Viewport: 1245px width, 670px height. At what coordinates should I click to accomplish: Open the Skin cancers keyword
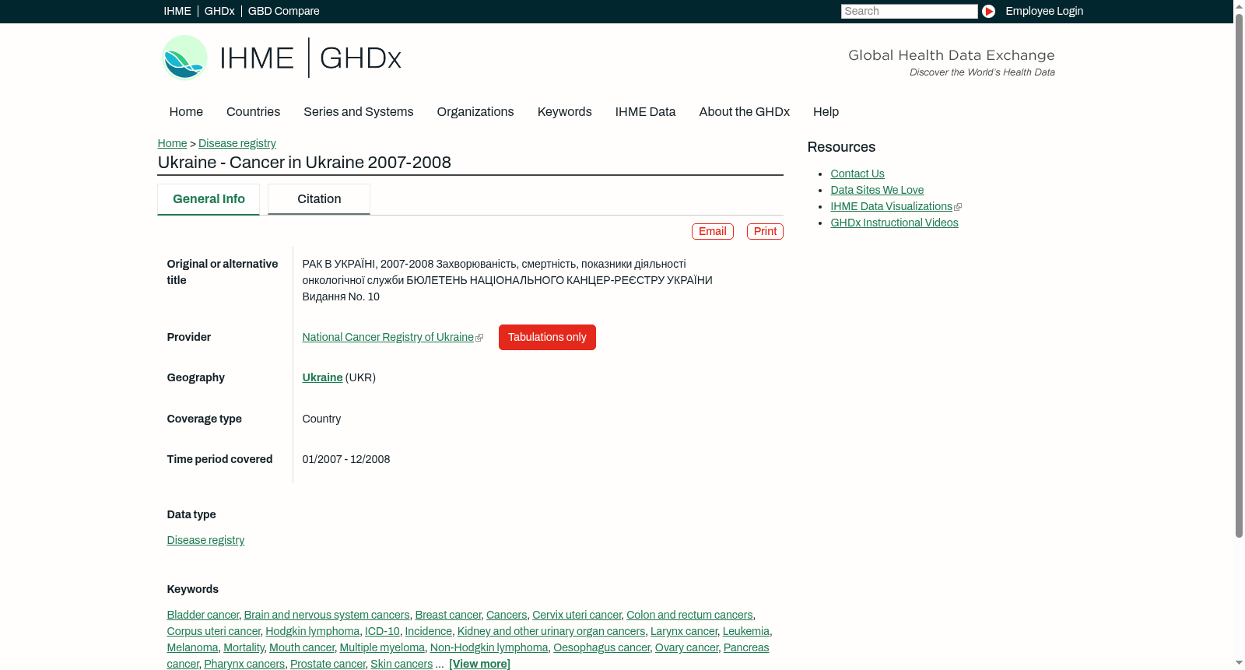[x=402, y=664]
